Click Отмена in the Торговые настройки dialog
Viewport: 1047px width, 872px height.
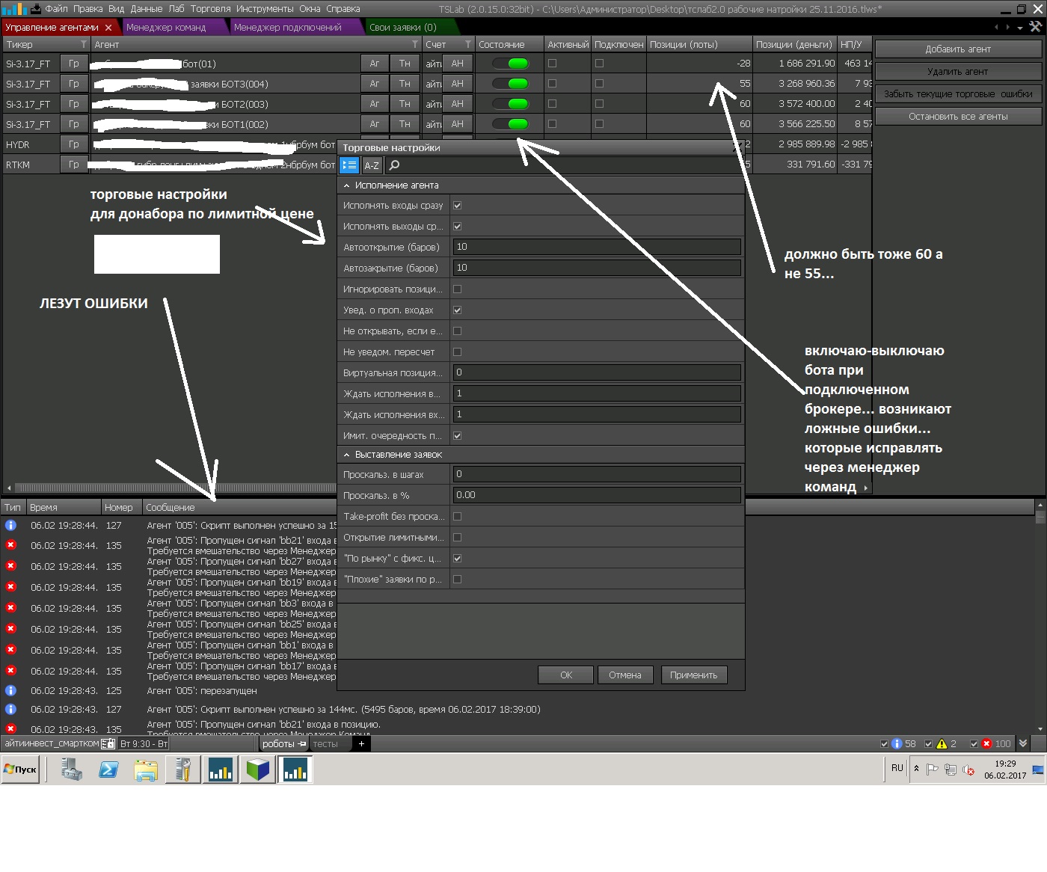click(x=625, y=675)
